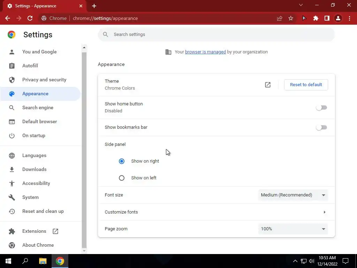Viewport: 357px width, 268px height.
Task: Click the address bar URL
Action: (x=105, y=18)
